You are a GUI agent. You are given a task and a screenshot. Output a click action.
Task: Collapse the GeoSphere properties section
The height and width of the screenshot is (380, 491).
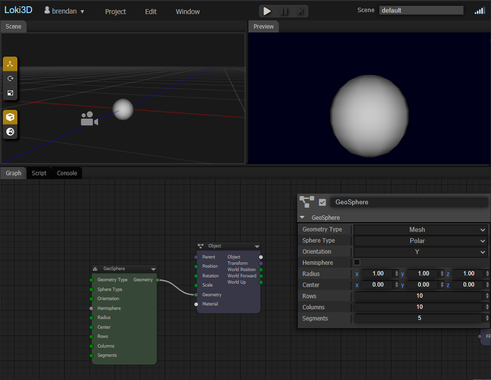(x=302, y=217)
